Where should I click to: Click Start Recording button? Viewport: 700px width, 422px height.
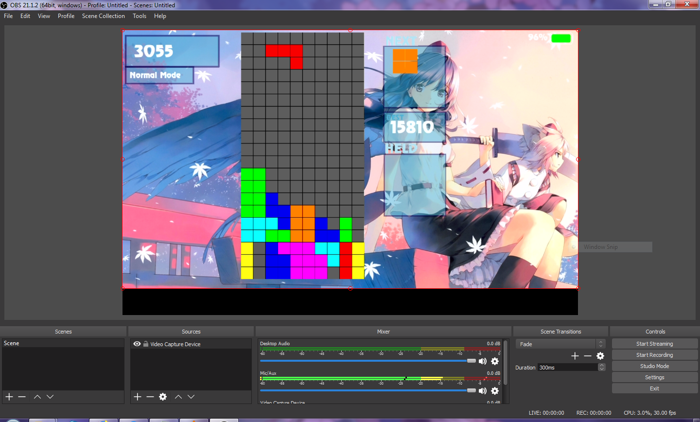point(654,355)
